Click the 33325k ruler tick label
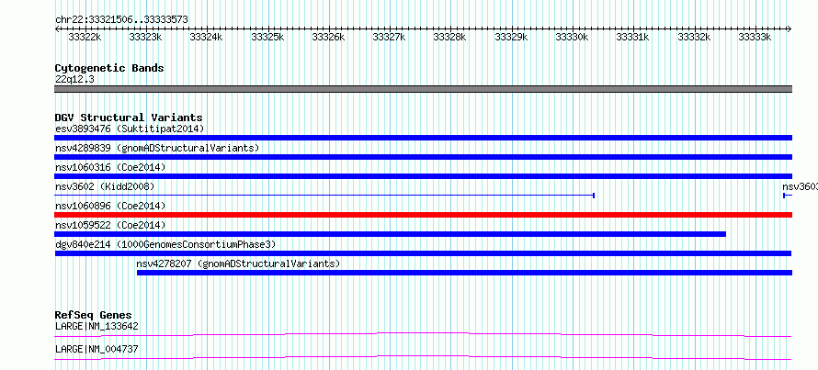The width and height of the screenshot is (818, 370). coord(267,37)
